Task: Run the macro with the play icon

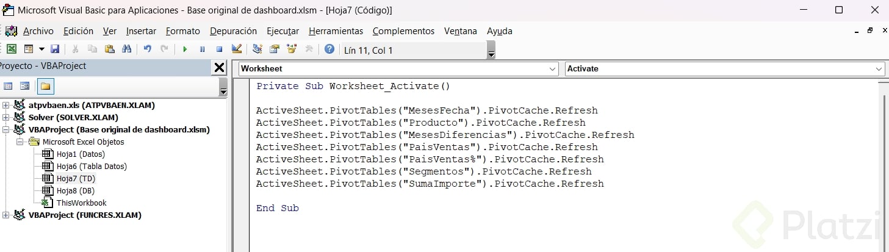Action: [x=185, y=49]
